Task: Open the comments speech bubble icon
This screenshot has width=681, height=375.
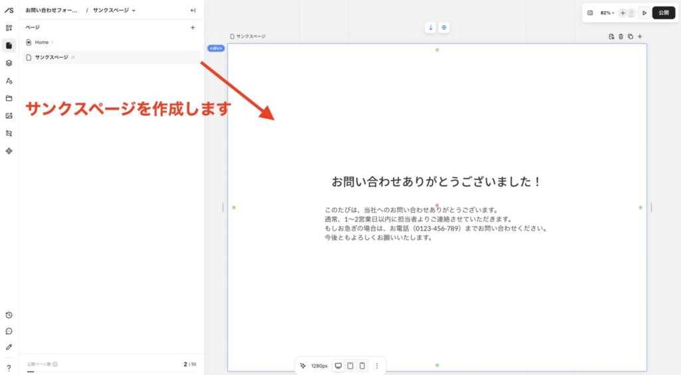Action: click(x=9, y=331)
